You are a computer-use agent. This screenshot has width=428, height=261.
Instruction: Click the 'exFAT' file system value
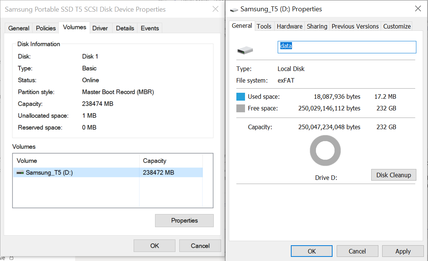(286, 80)
